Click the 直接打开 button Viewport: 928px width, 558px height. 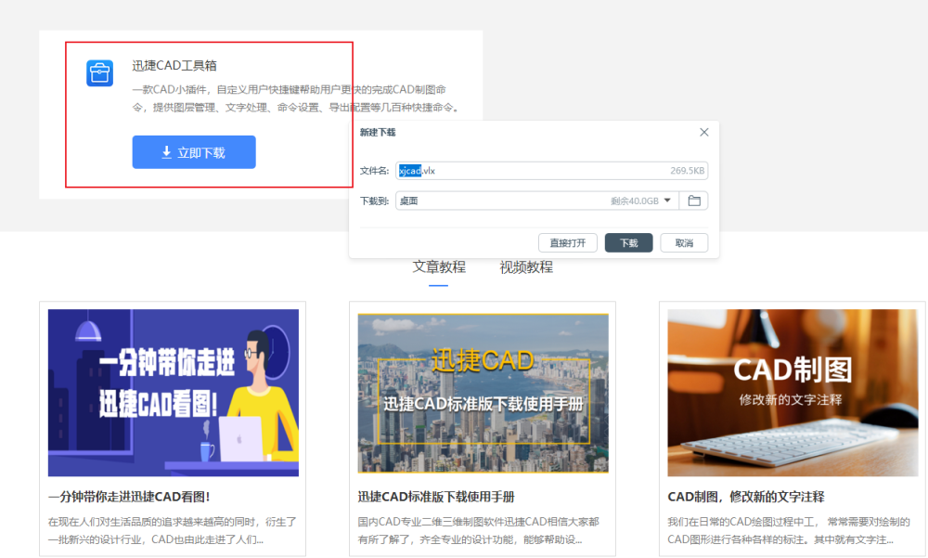568,243
